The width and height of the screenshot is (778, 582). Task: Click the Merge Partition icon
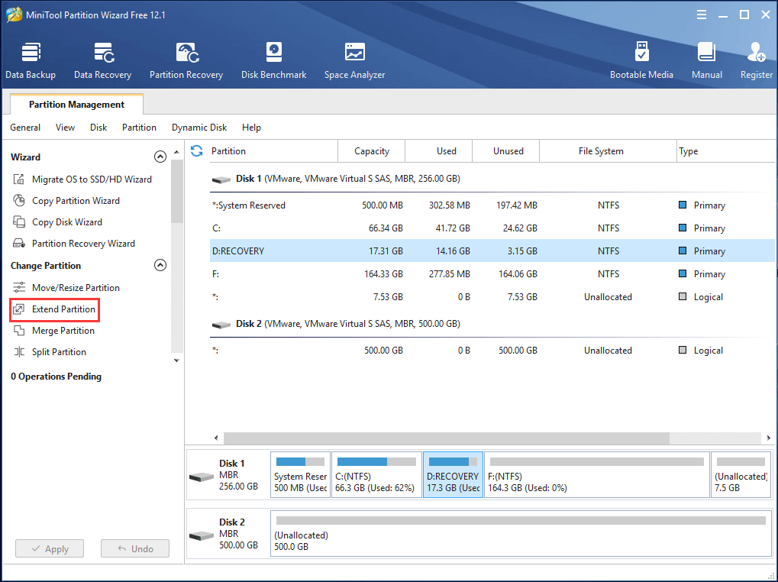(19, 331)
